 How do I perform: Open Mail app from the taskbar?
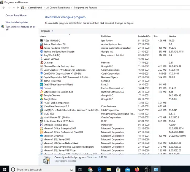[x=128, y=169]
